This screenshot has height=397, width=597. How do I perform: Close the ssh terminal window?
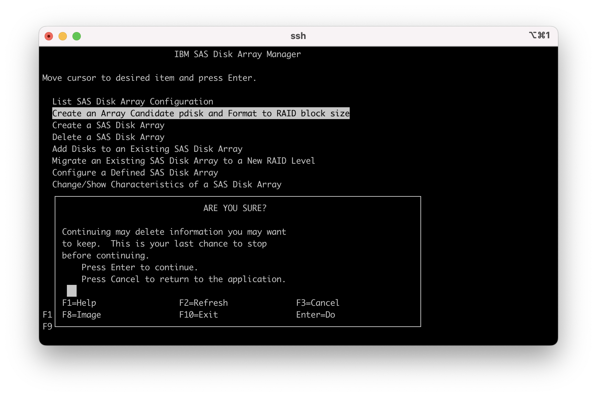tap(49, 36)
